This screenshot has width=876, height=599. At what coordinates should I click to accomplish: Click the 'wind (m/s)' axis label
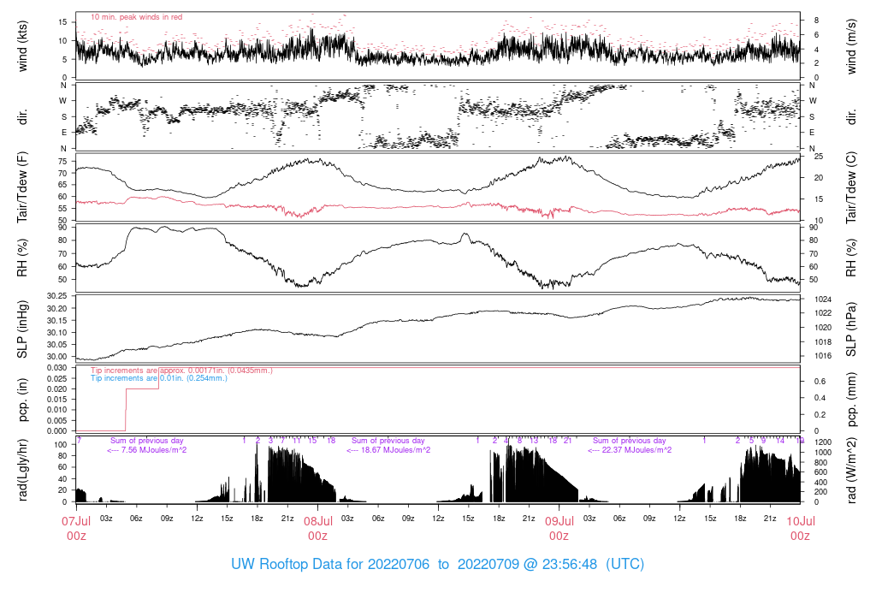pos(851,46)
